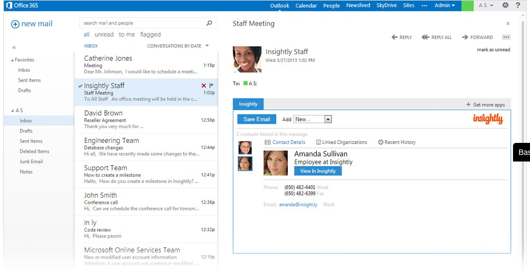Go to Newsfeed in the top navigation

[x=358, y=5]
